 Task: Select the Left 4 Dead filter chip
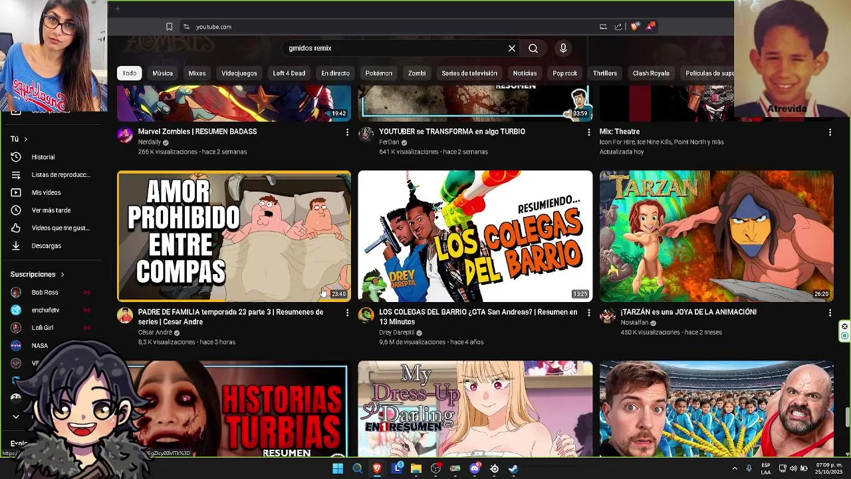click(x=289, y=73)
